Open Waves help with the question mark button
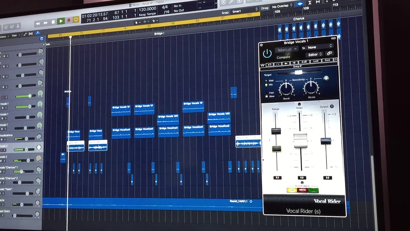The image size is (410, 231). [335, 59]
